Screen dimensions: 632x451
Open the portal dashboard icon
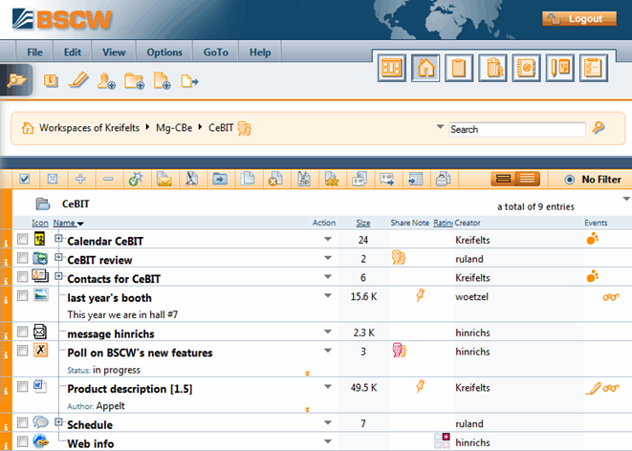(392, 68)
